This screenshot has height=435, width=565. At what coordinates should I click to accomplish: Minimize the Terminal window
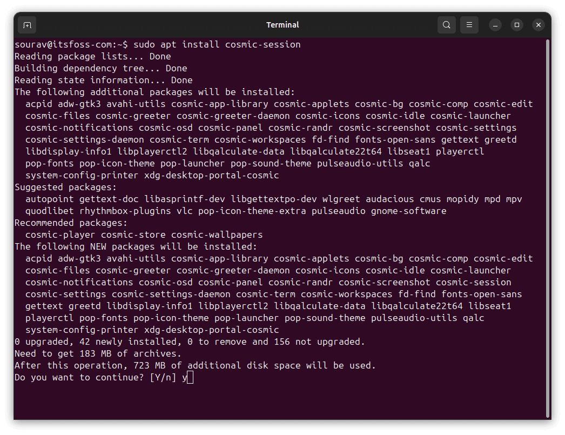coord(495,25)
